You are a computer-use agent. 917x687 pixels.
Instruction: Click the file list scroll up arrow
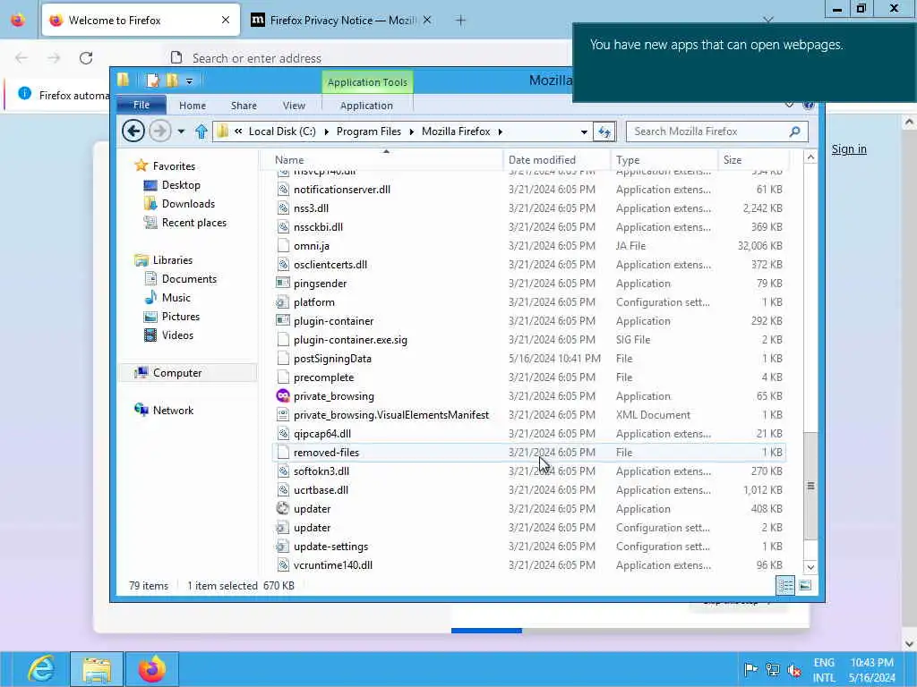point(810,157)
